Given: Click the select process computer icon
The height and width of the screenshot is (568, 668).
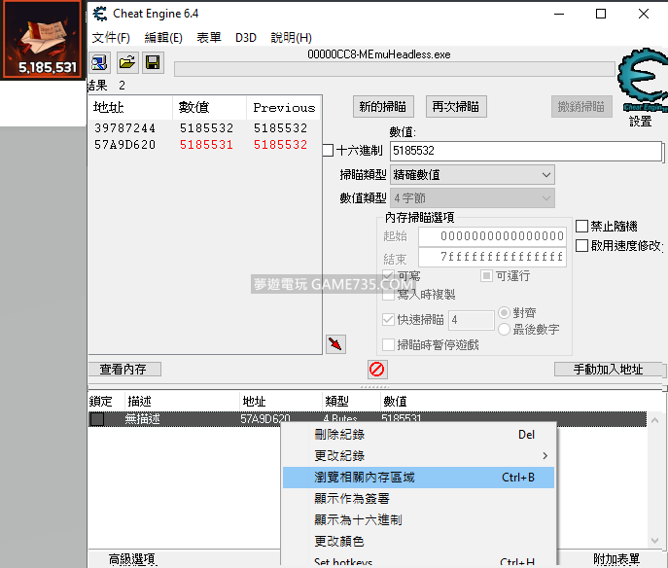Looking at the screenshot, I should coord(100,63).
